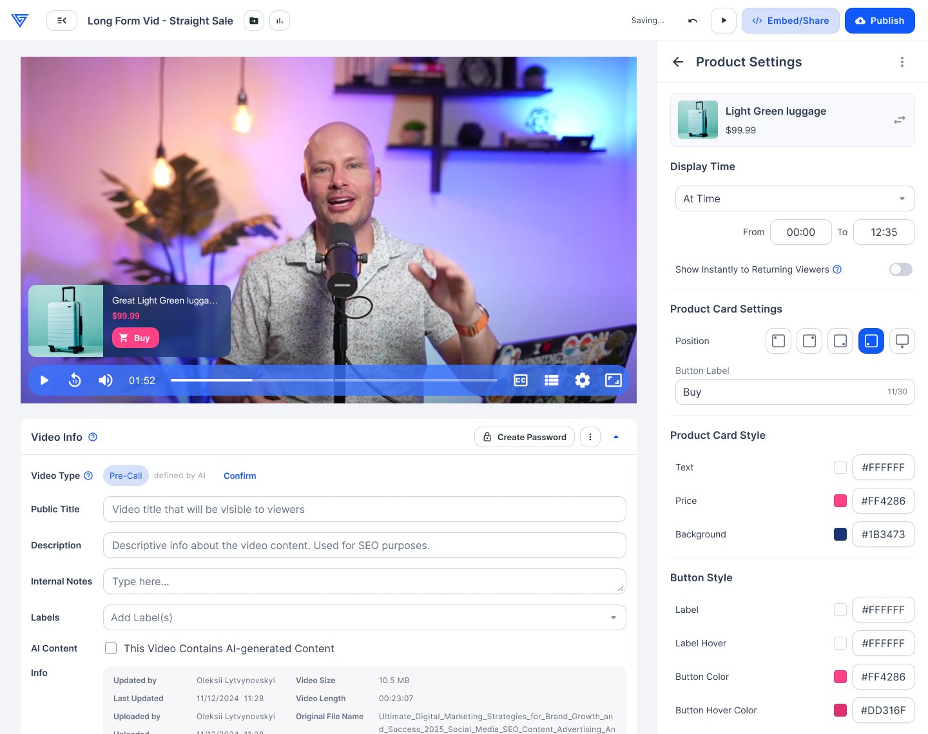
Task: Mute the video volume
Action: [106, 380]
